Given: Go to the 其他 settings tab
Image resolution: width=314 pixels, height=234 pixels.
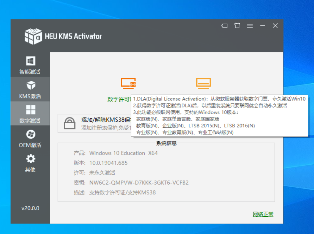Looking at the screenshot, I should point(30,163).
